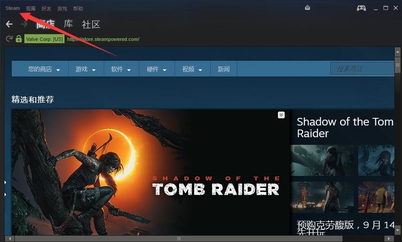The image size is (402, 242).
Task: Click the forward arrow navigation icon
Action: coord(24,24)
